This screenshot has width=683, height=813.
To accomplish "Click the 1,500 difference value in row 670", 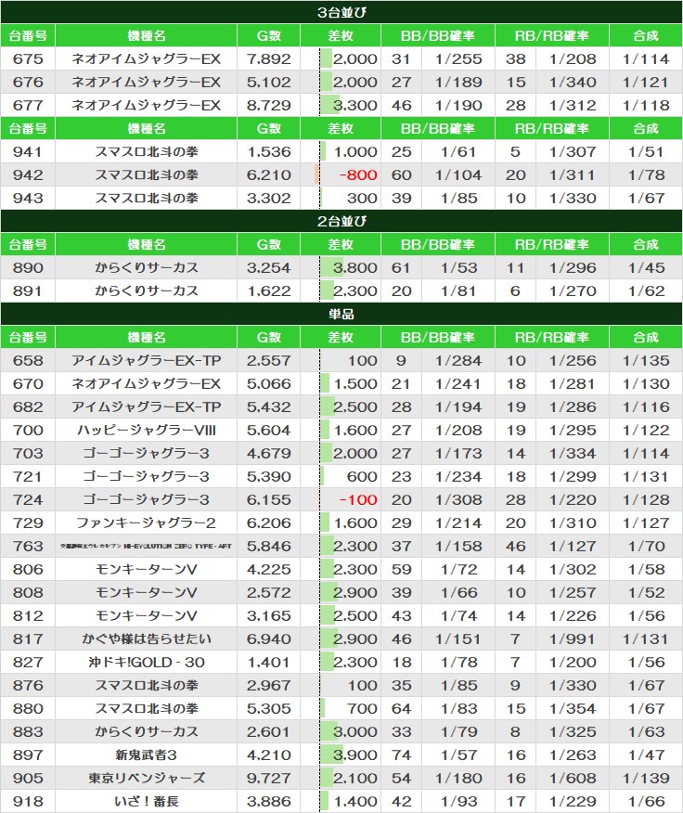I will point(355,383).
